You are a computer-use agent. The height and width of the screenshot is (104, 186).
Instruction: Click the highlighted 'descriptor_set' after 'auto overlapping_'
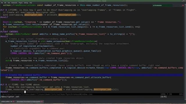click(33, 15)
